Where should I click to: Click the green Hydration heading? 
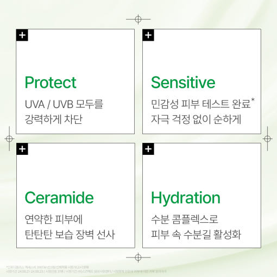pyautogui.click(x=186, y=198)
